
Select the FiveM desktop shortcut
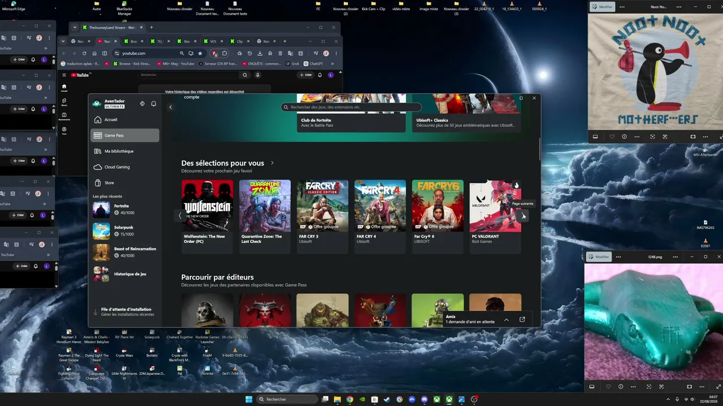[x=207, y=352]
